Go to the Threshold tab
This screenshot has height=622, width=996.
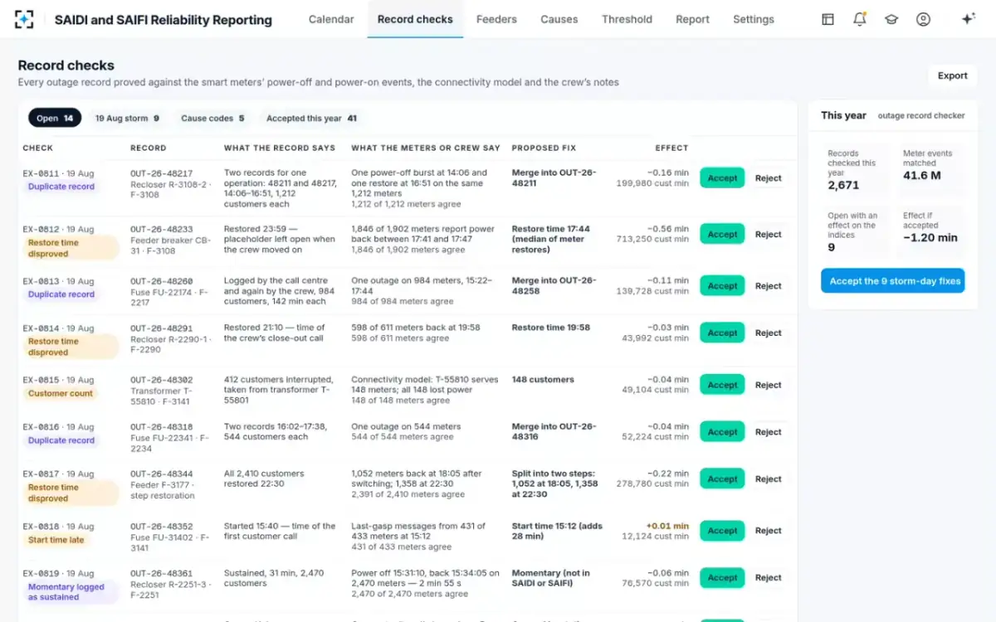627,19
